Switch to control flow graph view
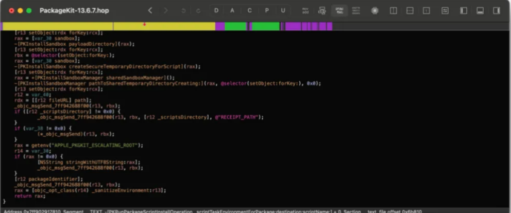 tap(322, 11)
